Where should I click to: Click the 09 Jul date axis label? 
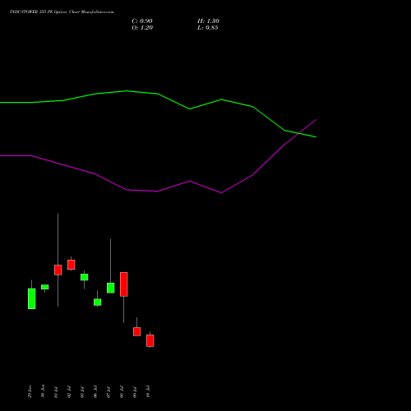135,392
